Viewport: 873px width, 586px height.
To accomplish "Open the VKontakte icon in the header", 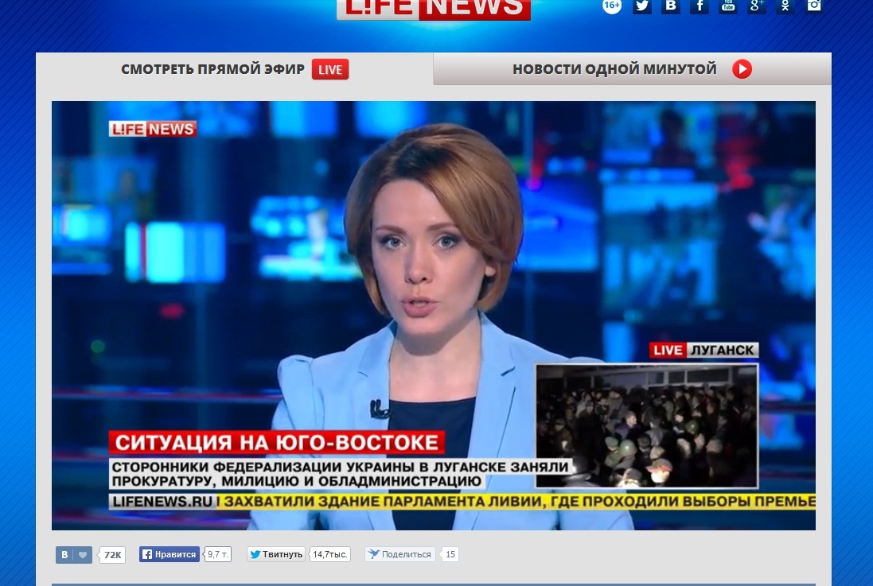I will pos(670,6).
